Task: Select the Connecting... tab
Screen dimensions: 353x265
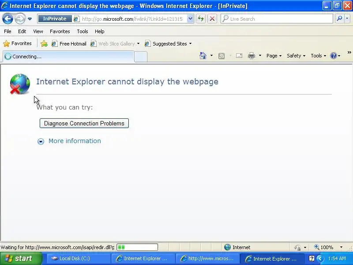Action: [x=68, y=57]
